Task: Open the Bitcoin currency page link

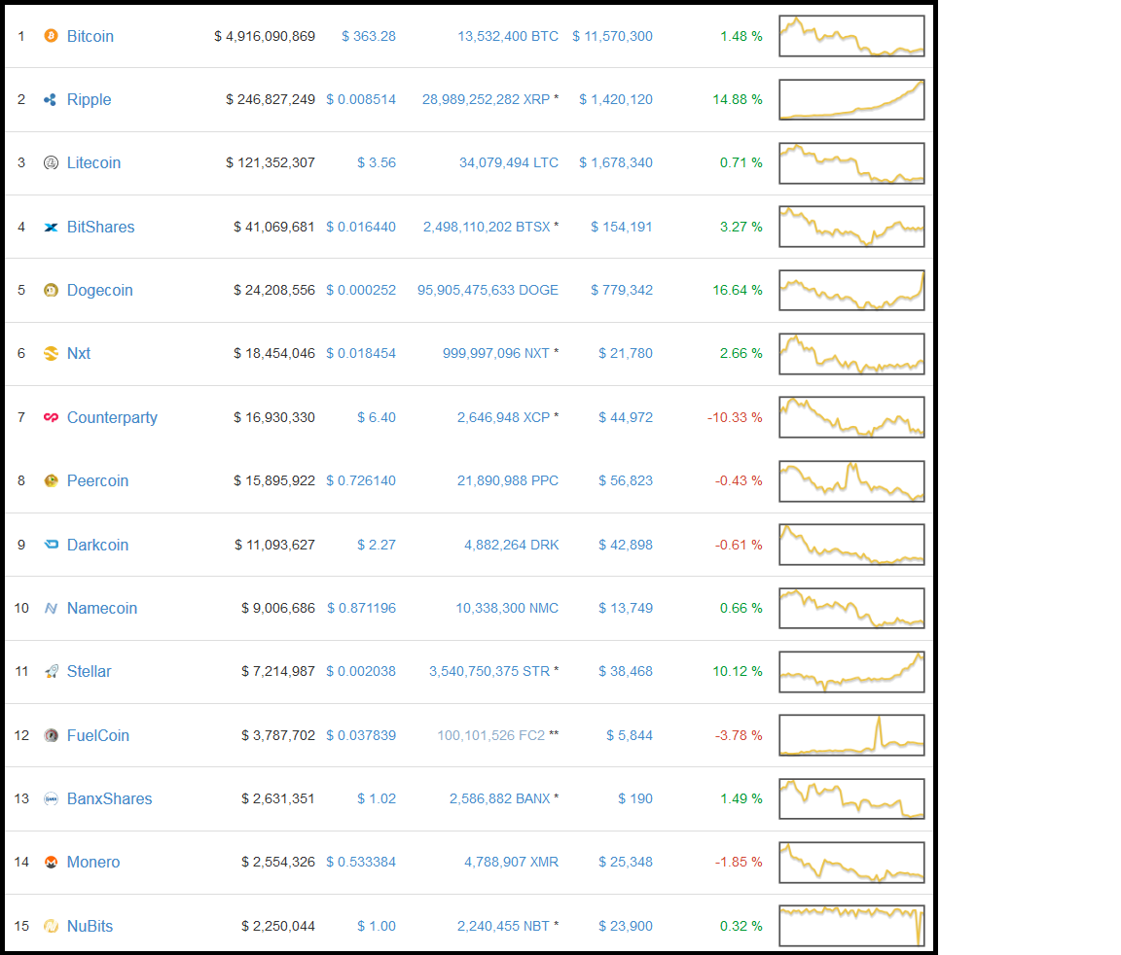Action: [x=90, y=36]
